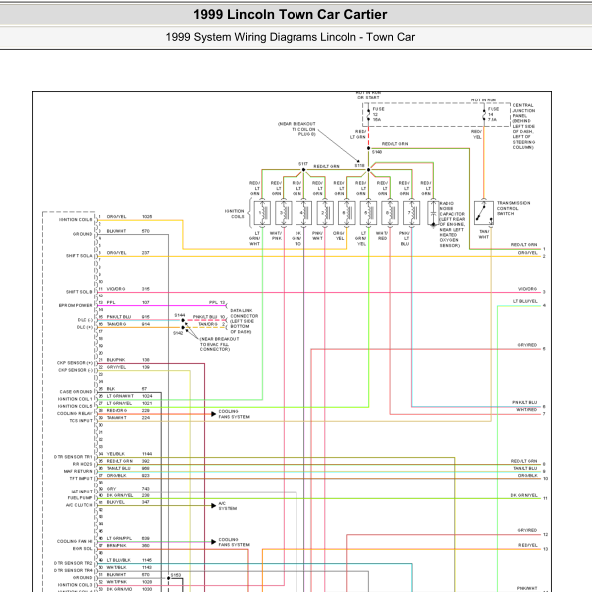Click ignition coil 2 symbol
The width and height of the screenshot is (592, 592).
pyautogui.click(x=325, y=213)
